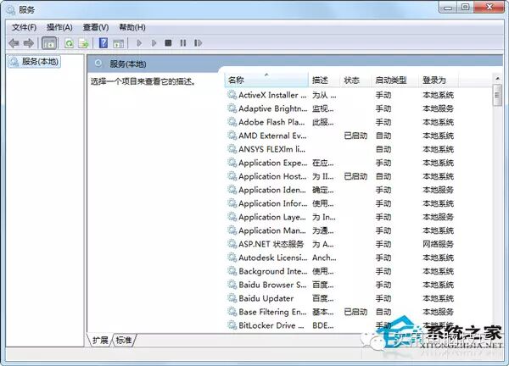
Task: Click the gear icon beside ActiveX Installer
Action: pos(232,95)
